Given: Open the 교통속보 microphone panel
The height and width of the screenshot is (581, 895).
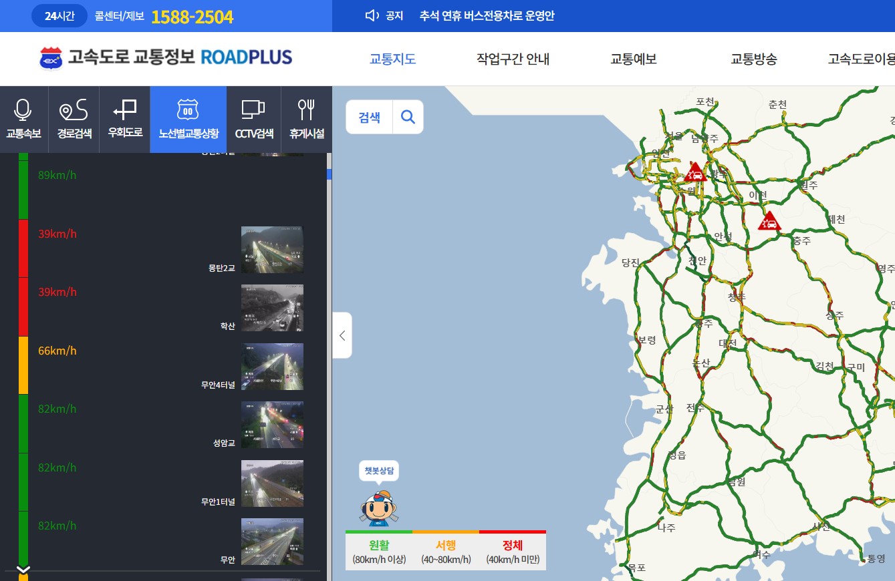Looking at the screenshot, I should [23, 119].
